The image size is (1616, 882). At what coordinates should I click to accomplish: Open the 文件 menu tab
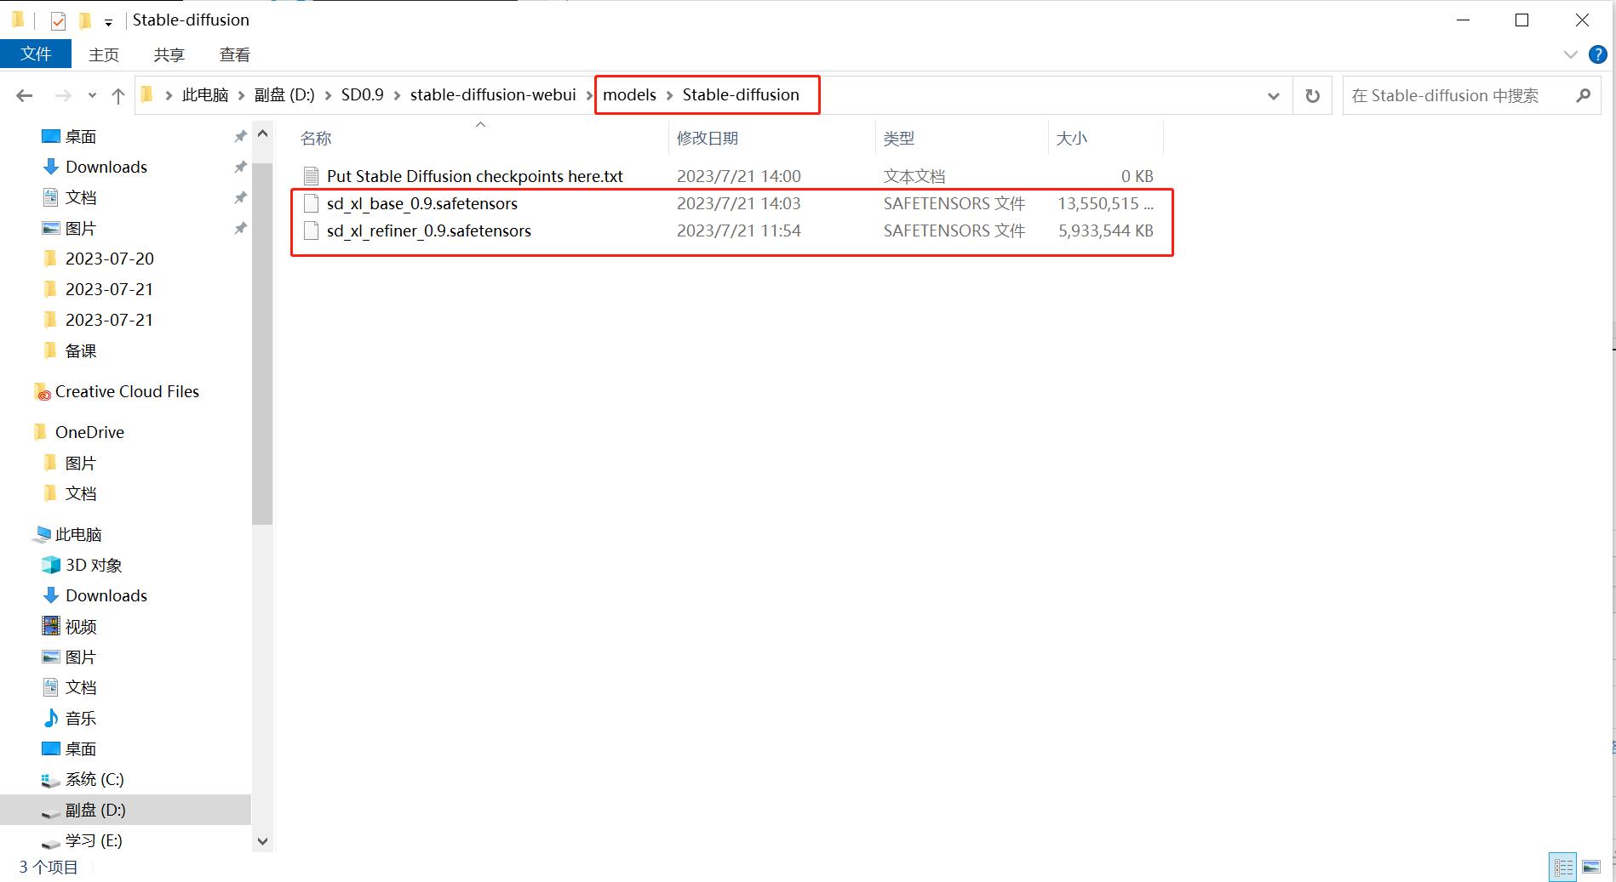[36, 54]
